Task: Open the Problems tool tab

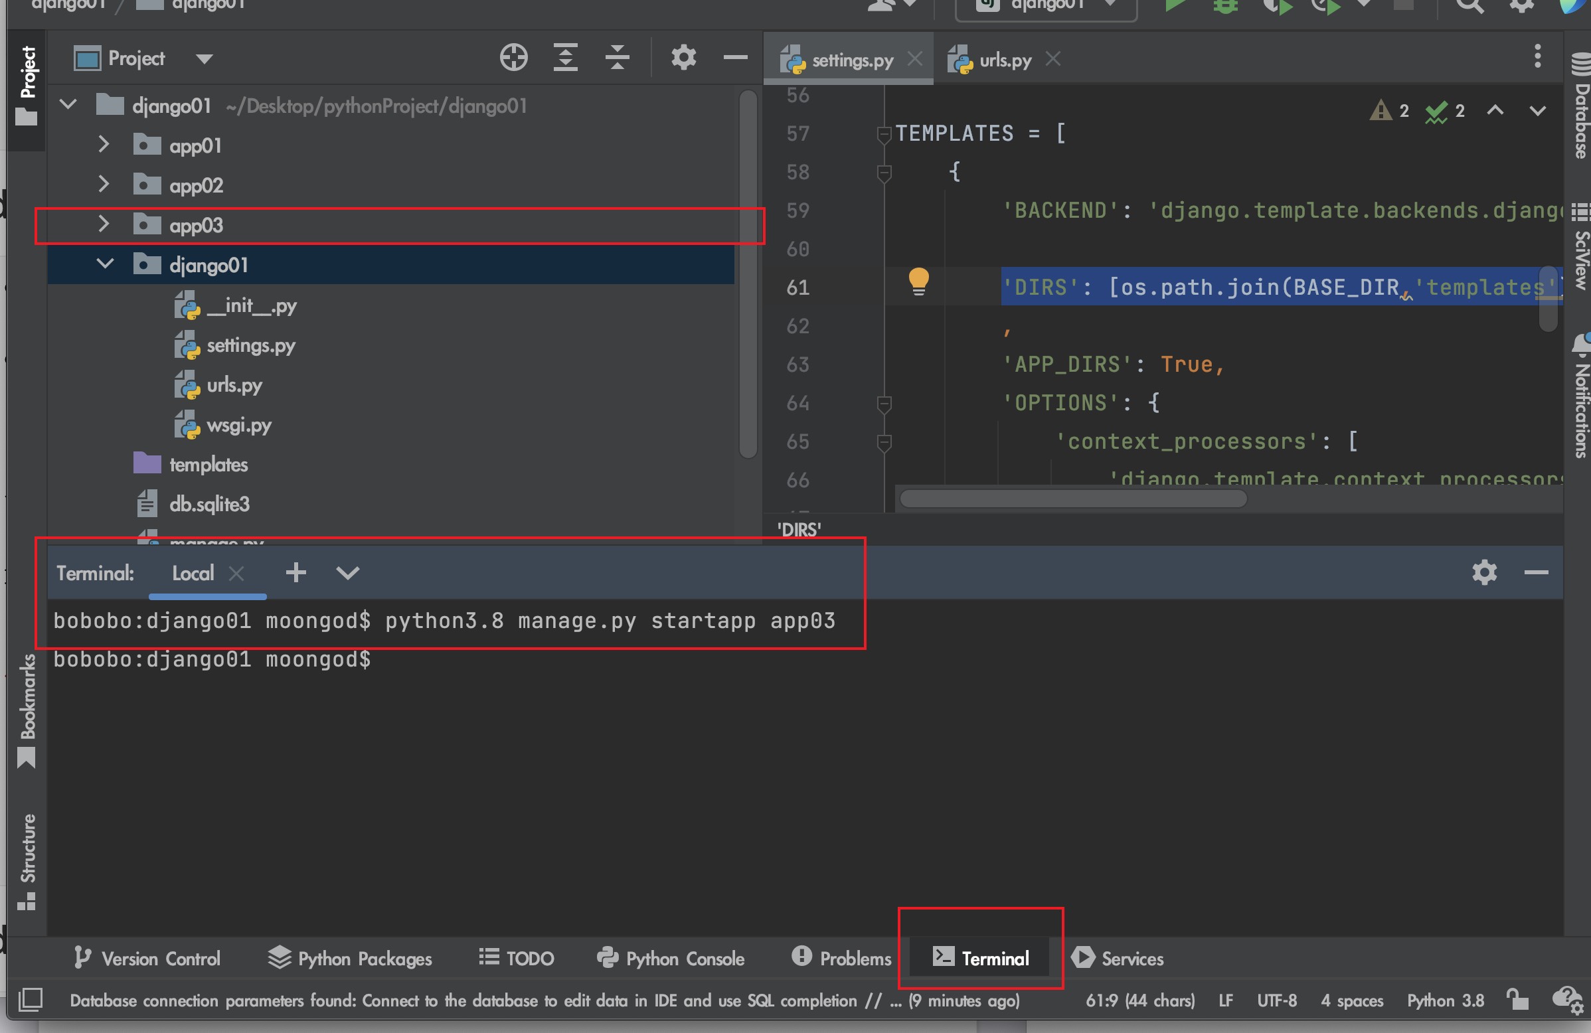Action: pos(841,958)
